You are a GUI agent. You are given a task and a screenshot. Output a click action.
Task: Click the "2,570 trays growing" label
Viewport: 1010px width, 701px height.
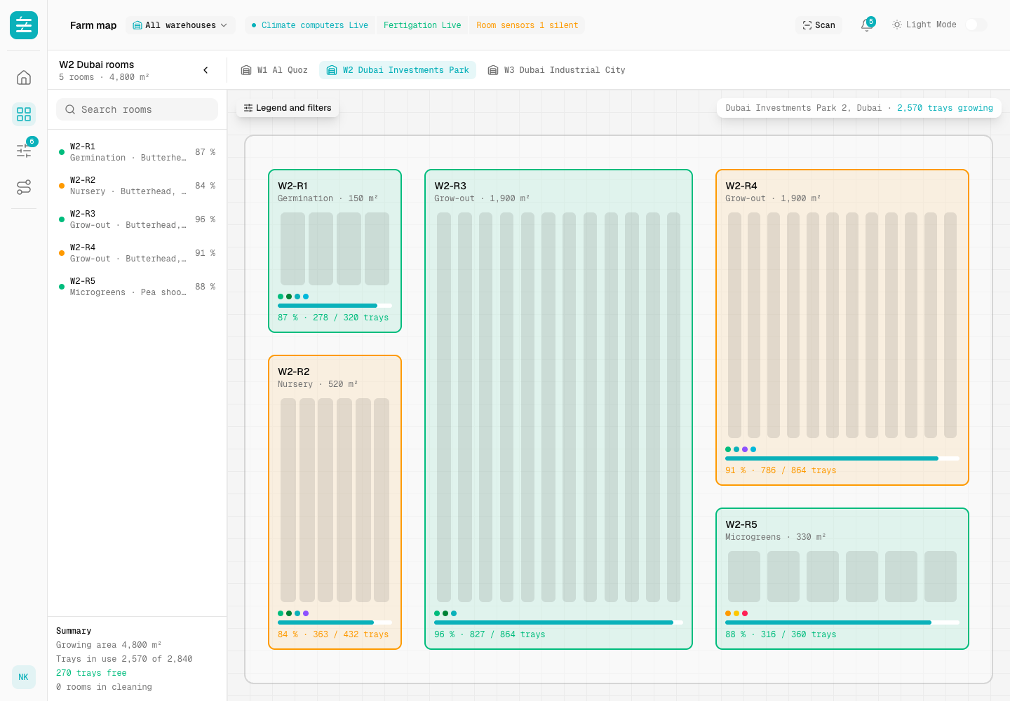(945, 108)
